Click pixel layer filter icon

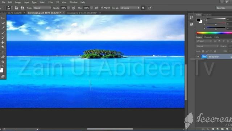(x=215, y=41)
